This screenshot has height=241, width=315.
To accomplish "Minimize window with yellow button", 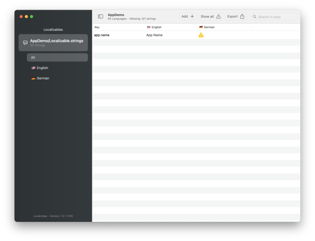I will coord(26,17).
